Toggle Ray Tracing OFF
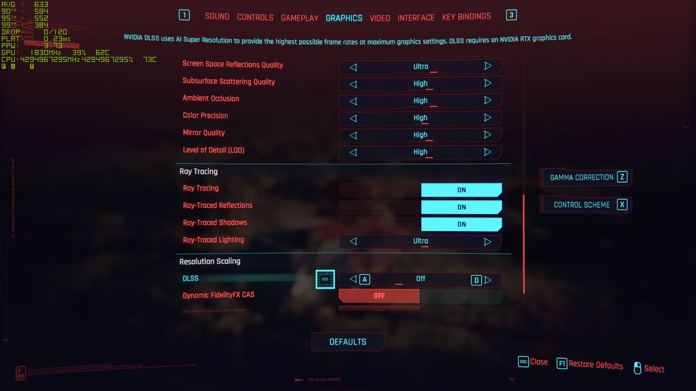Image resolution: width=696 pixels, height=391 pixels. coord(379,190)
